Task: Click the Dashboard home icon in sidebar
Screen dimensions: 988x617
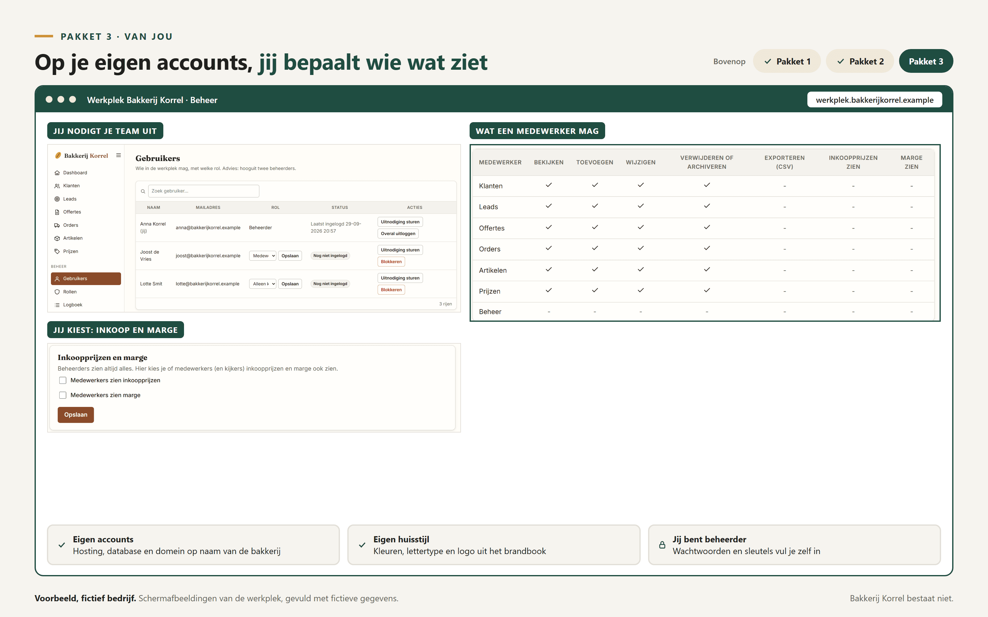Action: pyautogui.click(x=57, y=173)
